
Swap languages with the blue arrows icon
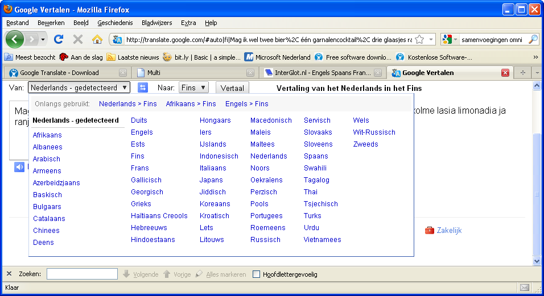[143, 87]
